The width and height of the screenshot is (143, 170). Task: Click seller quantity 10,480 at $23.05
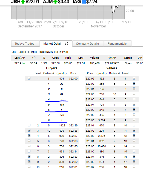click(x=102, y=146)
